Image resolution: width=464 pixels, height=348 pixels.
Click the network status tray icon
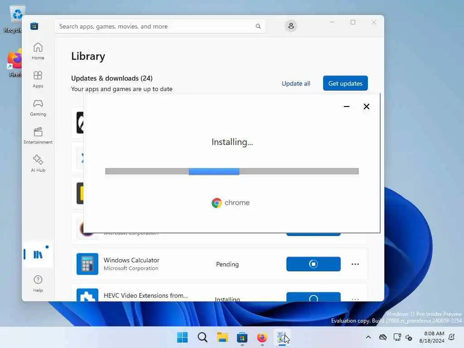pos(397,337)
